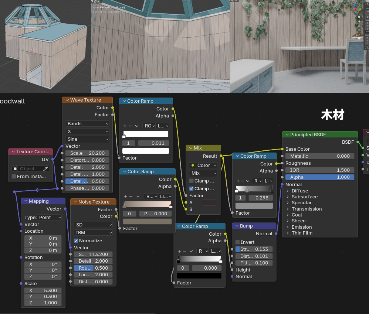Click the Sine wave profile dropdown
This screenshot has height=314, width=369.
point(87,139)
